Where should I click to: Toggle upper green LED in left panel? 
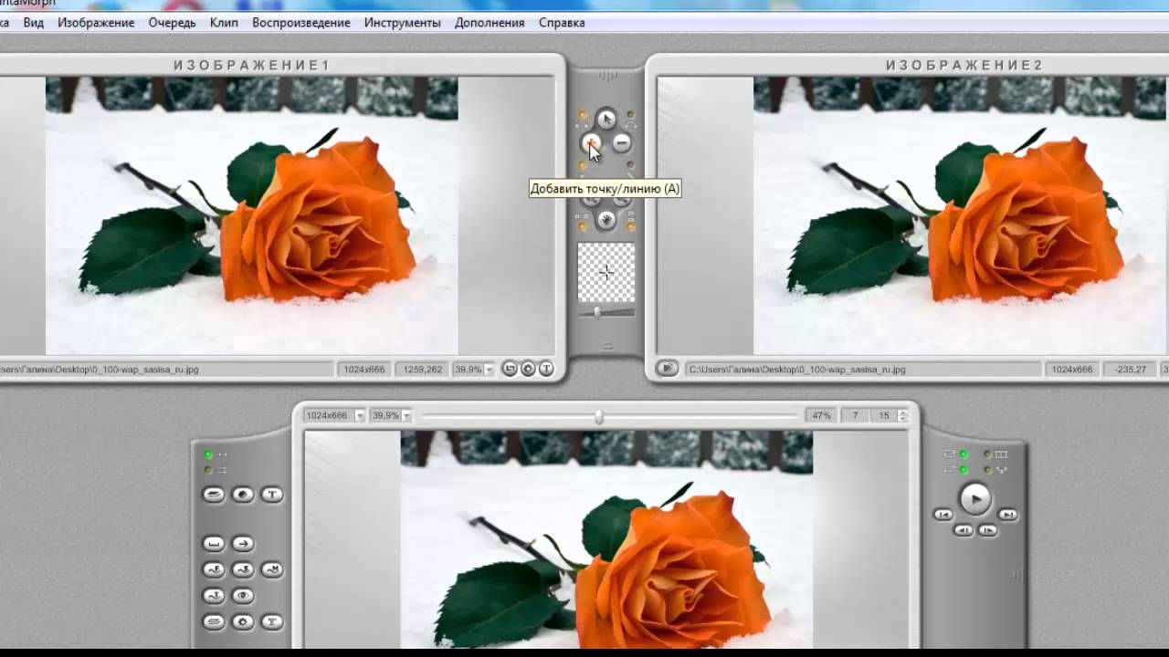[x=208, y=454]
